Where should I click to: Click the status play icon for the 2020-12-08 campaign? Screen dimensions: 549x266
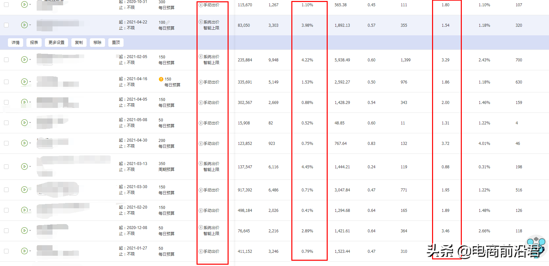pos(24,230)
